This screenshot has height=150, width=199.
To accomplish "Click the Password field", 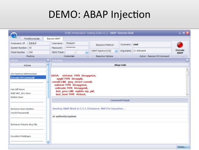I will [x=77, y=48].
